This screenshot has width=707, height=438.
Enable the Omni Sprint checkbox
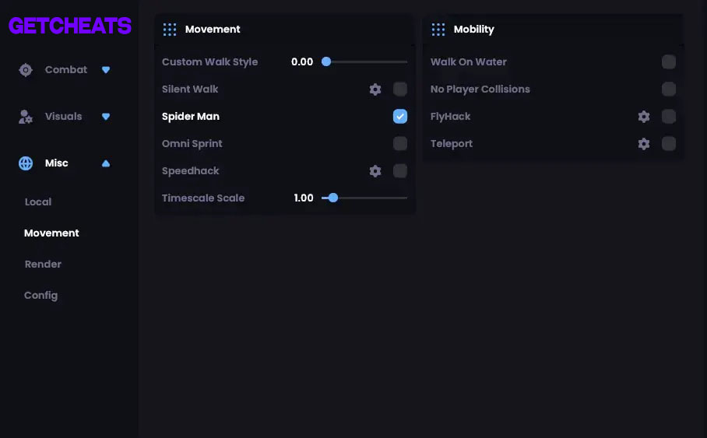coord(400,144)
